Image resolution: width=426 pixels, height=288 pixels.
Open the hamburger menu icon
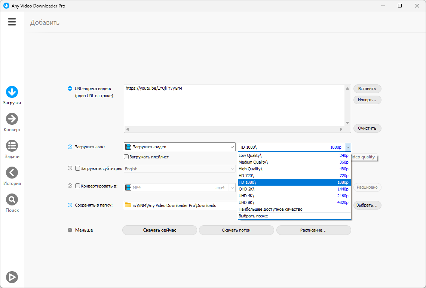(x=12, y=22)
